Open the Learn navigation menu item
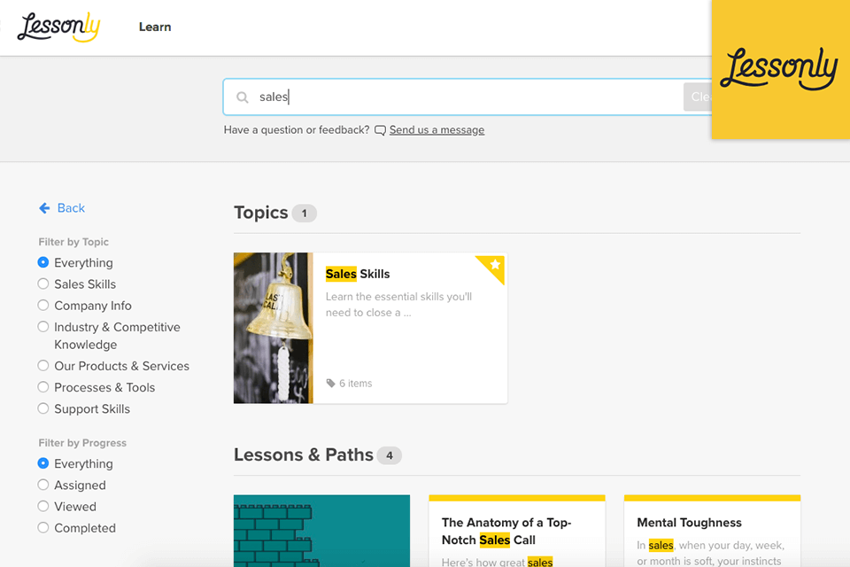Image resolution: width=850 pixels, height=567 pixels. 155,27
